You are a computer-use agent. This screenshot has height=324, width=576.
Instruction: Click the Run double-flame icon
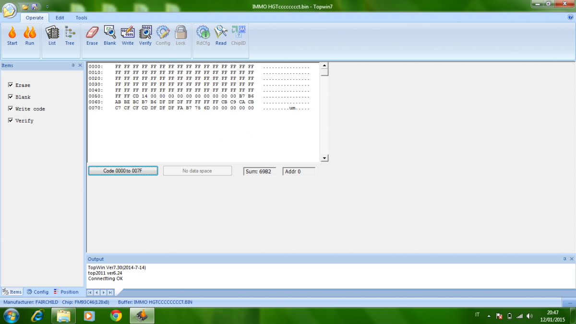[x=30, y=33]
